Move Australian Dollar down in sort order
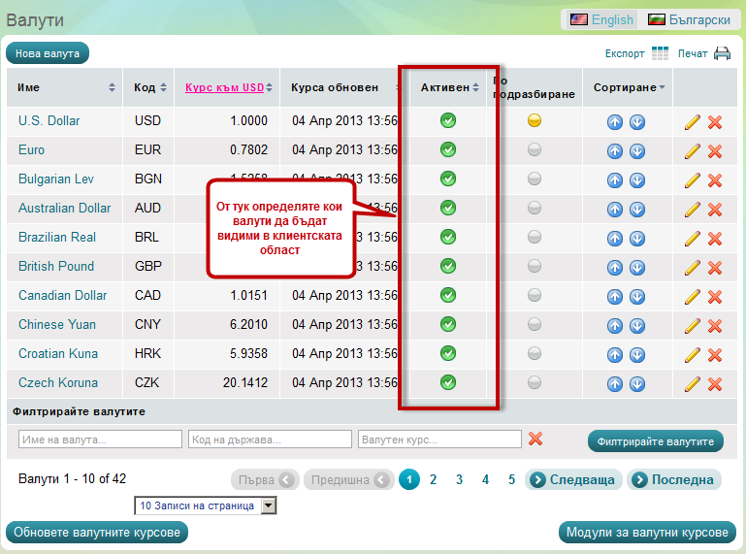The height and width of the screenshot is (554, 746). pos(637,209)
